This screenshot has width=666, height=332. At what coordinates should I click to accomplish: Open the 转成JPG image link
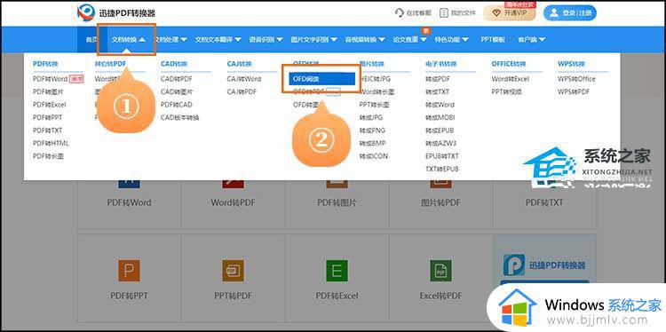pos(371,117)
